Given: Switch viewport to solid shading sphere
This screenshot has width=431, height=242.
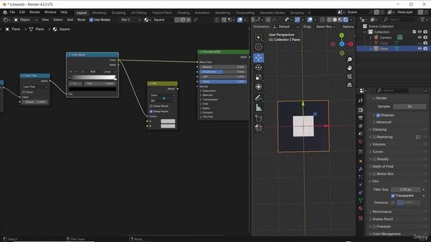Looking at the screenshot, I should coord(335,19).
